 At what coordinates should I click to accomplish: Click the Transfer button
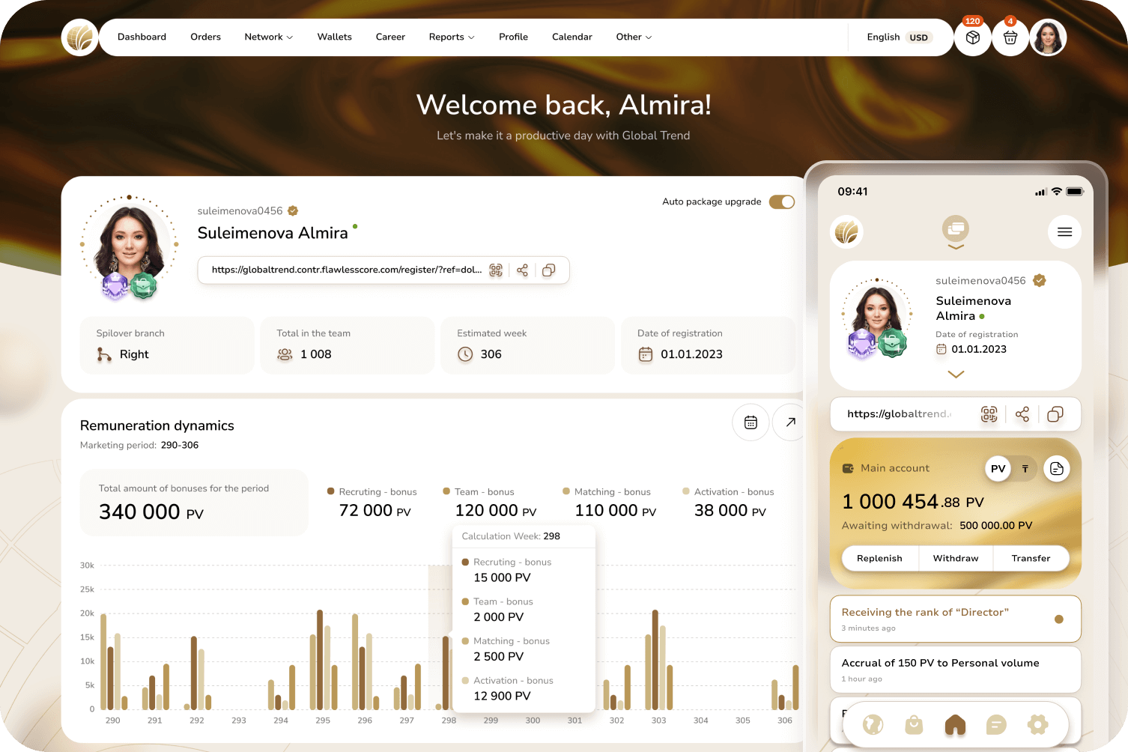(1031, 559)
